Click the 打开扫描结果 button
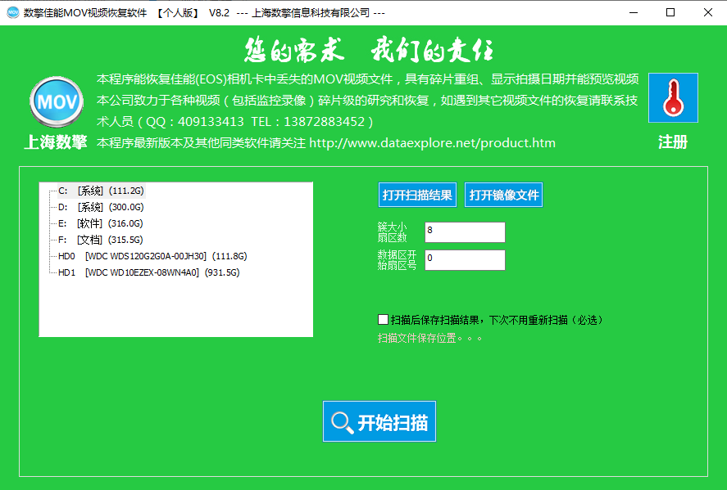 coord(418,194)
